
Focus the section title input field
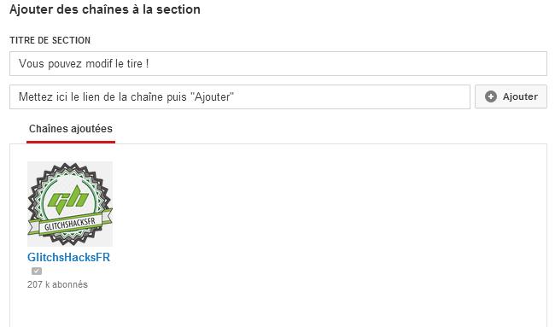278,64
